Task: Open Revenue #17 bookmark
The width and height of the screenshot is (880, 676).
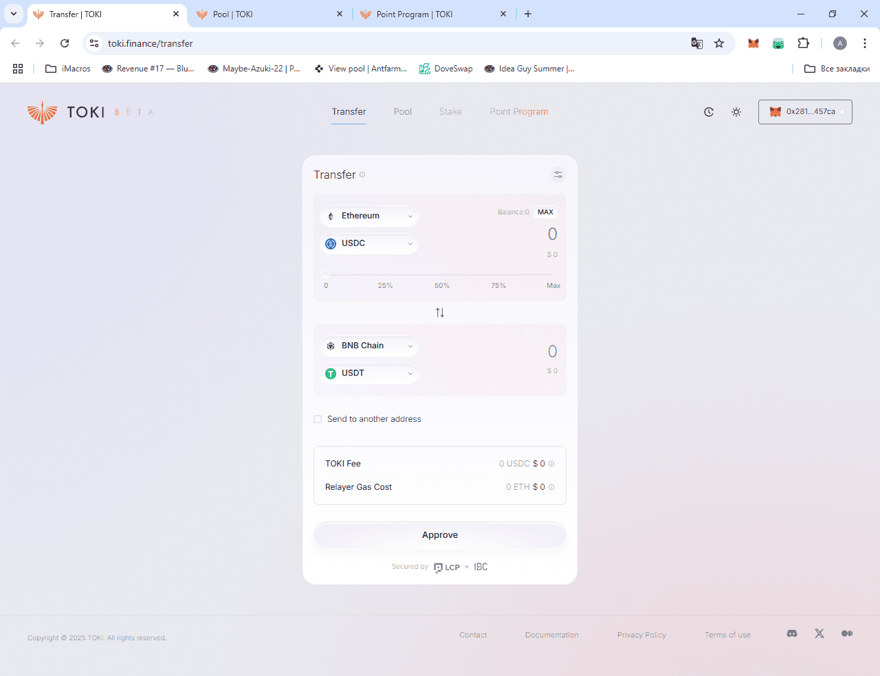Action: [x=148, y=69]
